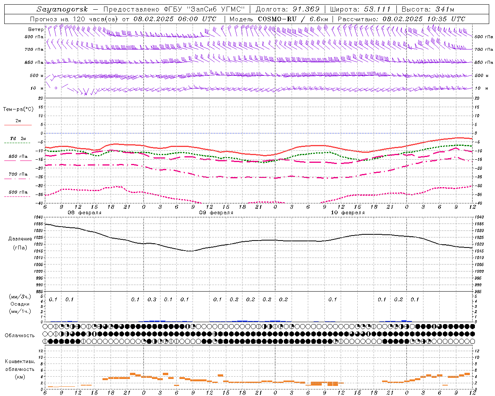495x396 pixels.
Task: Select the "Модель COSMO-RU / 6.6км" text
Action: [x=278, y=19]
